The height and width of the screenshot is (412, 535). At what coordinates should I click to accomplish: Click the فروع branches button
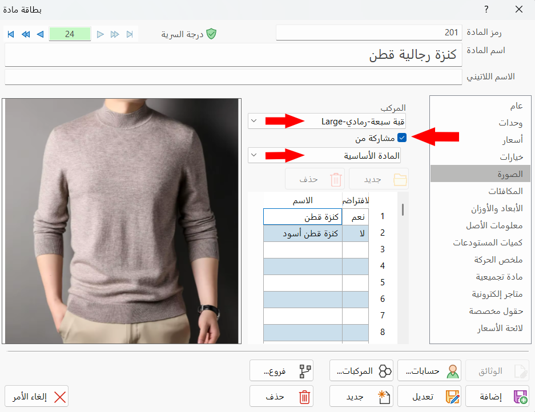point(281,370)
